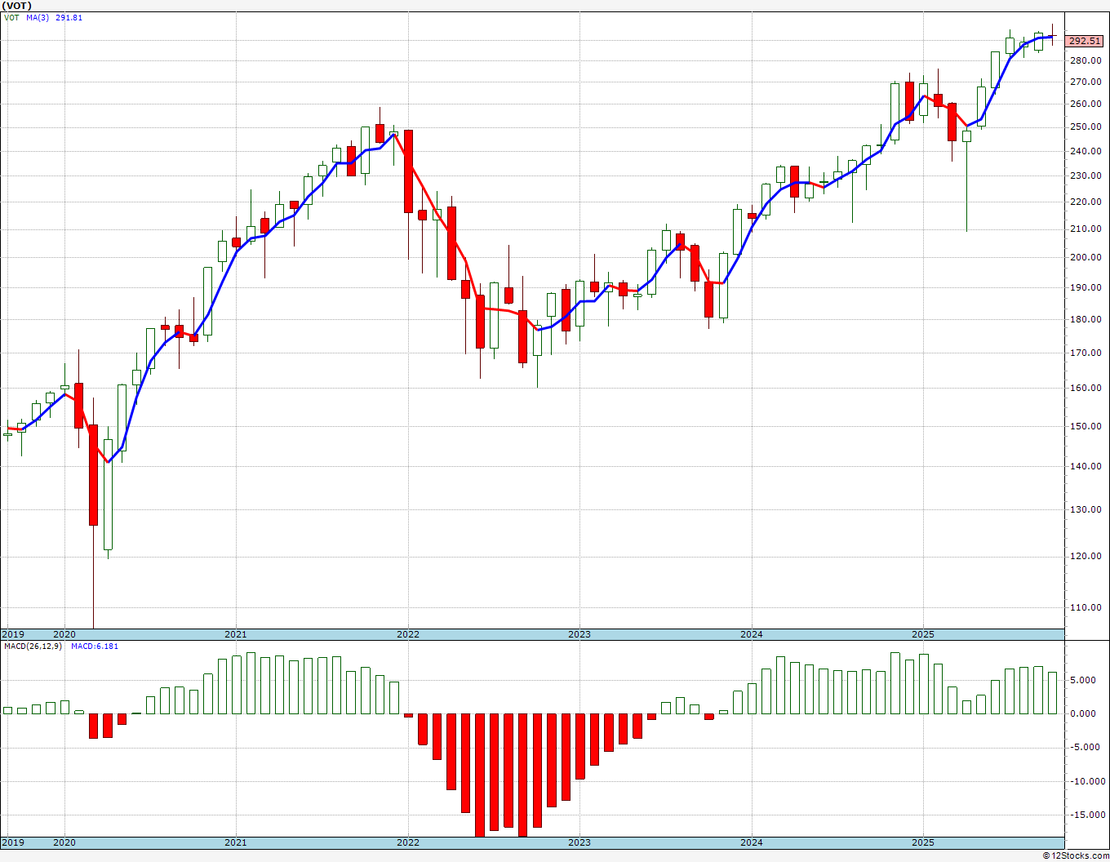
Task: Select the "170.00" price axis label
Action: tap(1085, 353)
